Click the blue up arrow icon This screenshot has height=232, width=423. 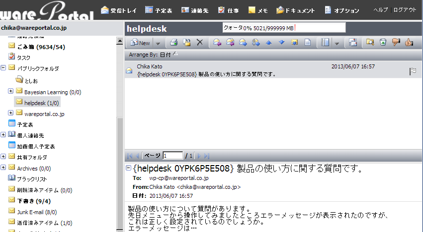269,42
